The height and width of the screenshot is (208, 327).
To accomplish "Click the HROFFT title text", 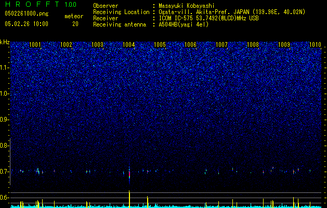I will coord(32,4).
